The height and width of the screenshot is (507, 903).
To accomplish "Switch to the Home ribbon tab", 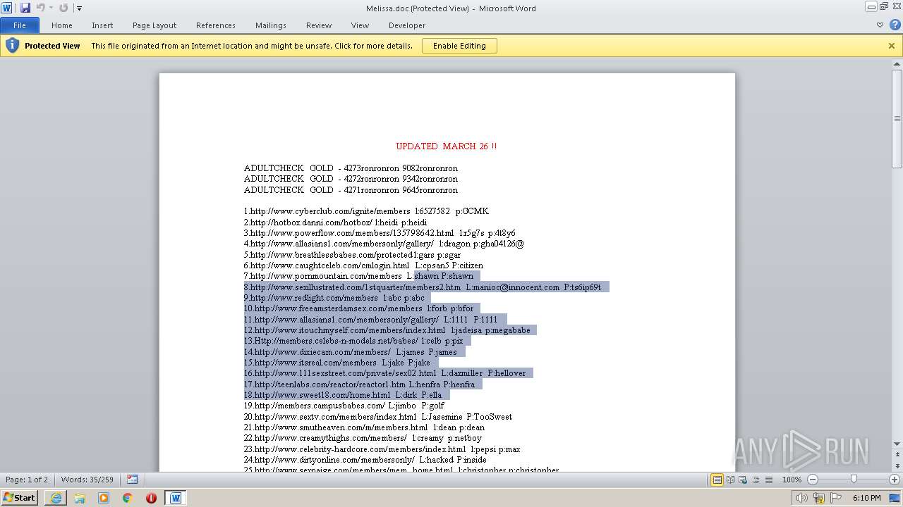I will (61, 25).
